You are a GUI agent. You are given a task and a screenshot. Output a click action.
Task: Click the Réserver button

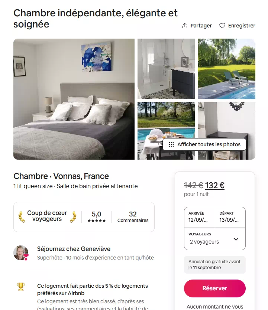215,288
